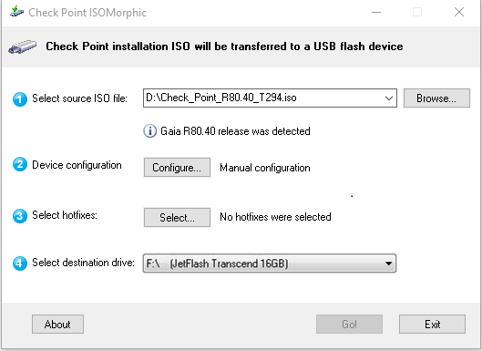Expand the source ISO file dropdown arrow

388,98
